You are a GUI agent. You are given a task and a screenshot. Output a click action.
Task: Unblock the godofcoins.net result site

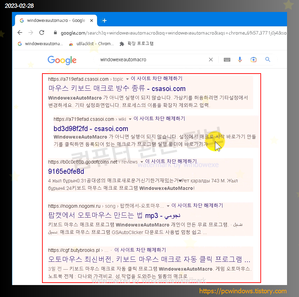pos(171,162)
